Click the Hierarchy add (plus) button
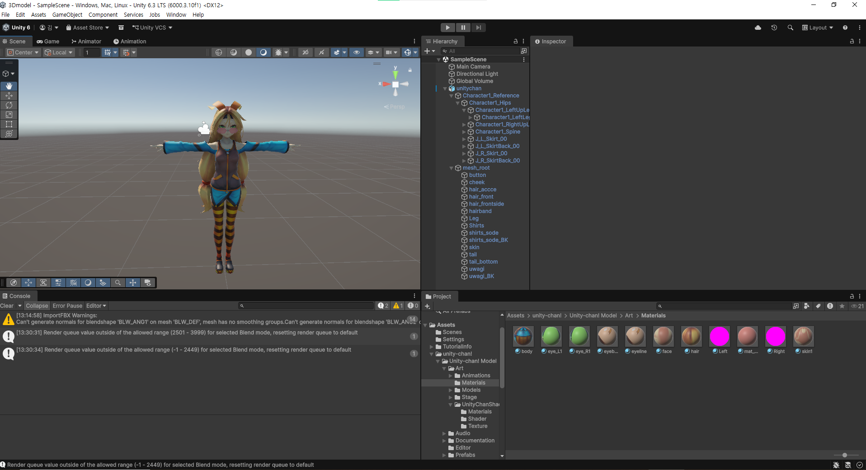Screen dimensions: 866x470 [427, 51]
